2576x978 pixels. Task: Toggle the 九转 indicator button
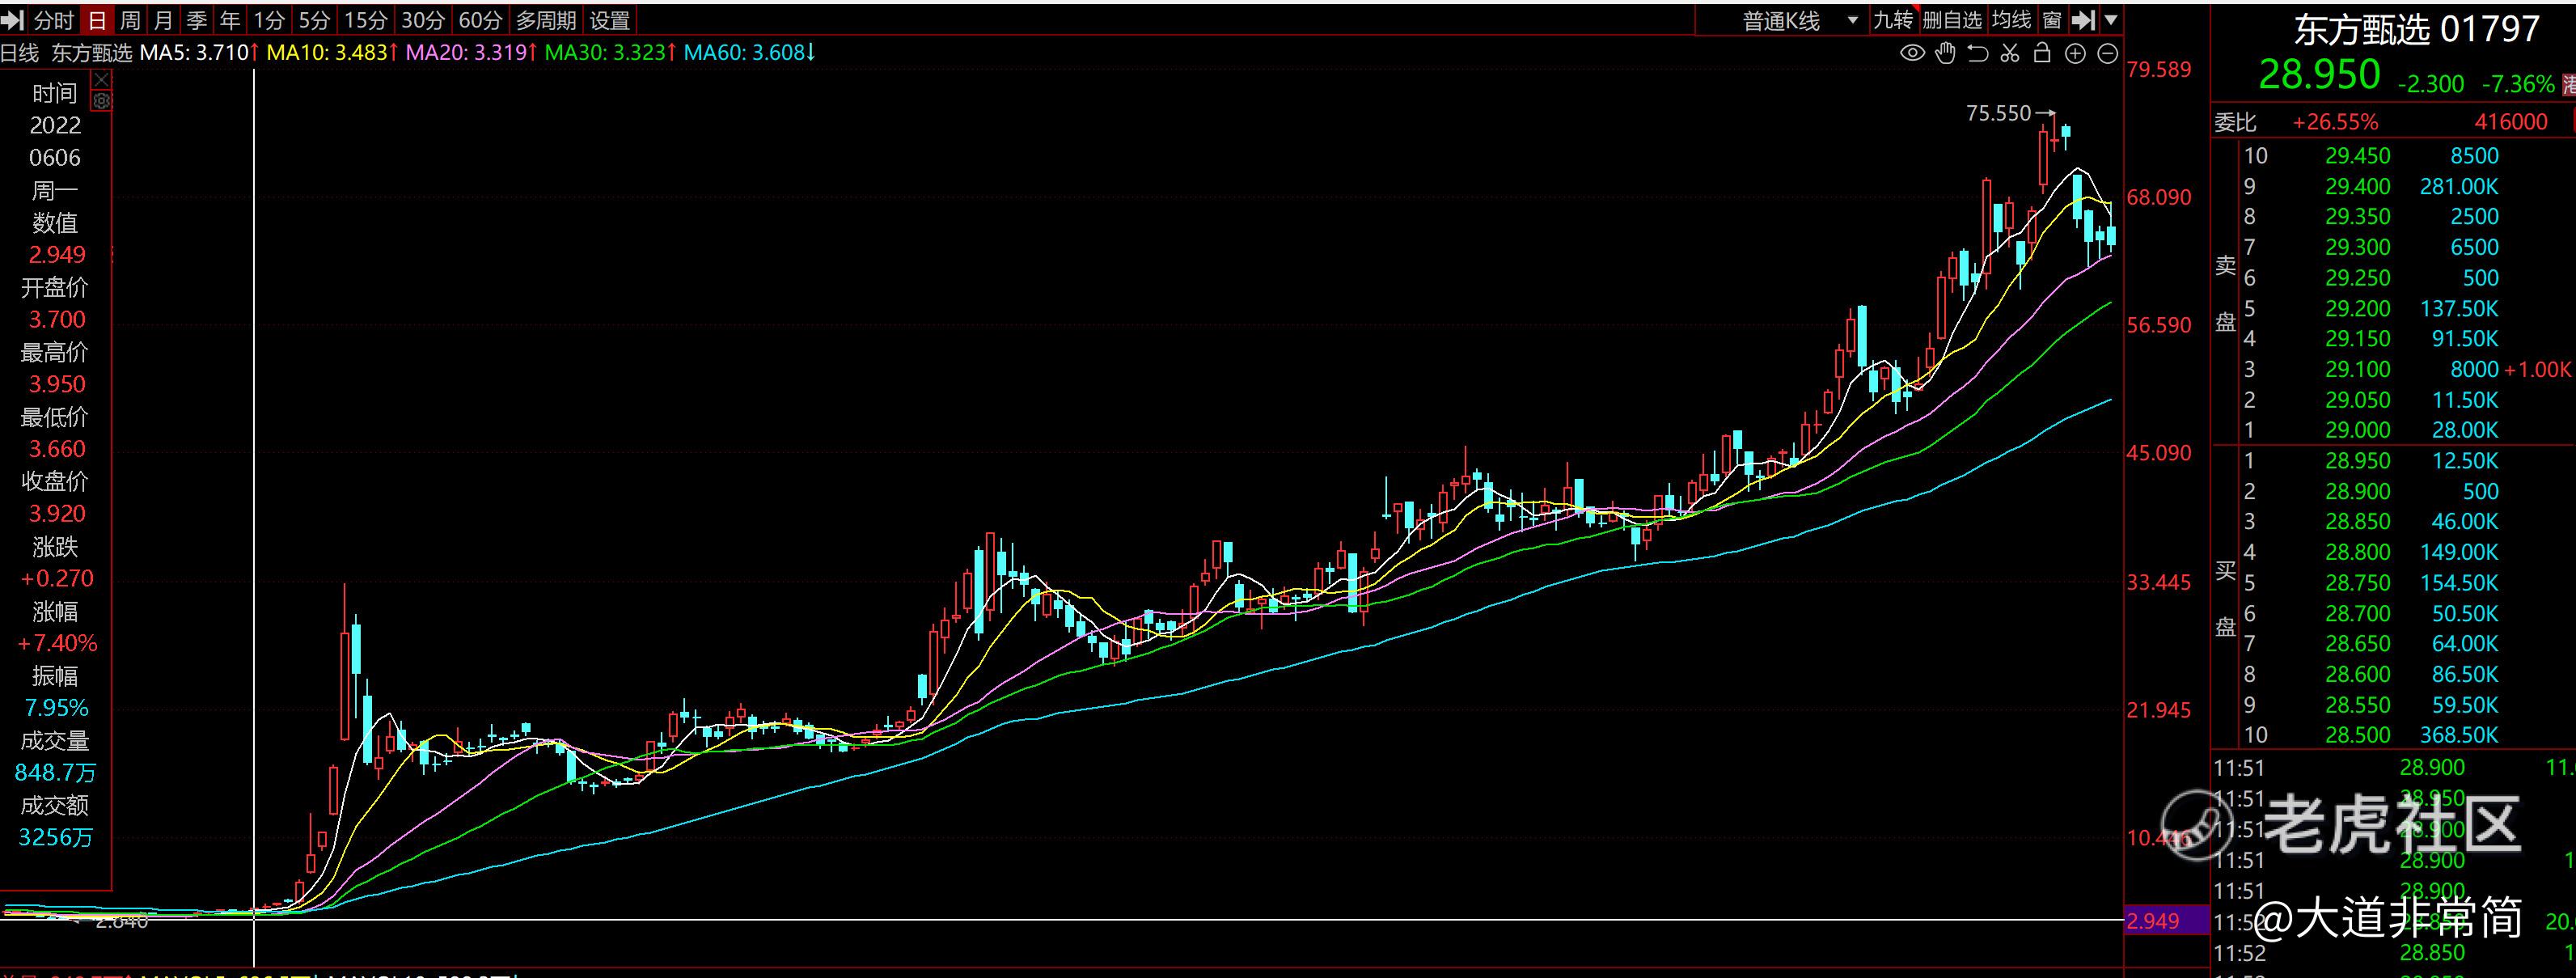coord(1892,20)
